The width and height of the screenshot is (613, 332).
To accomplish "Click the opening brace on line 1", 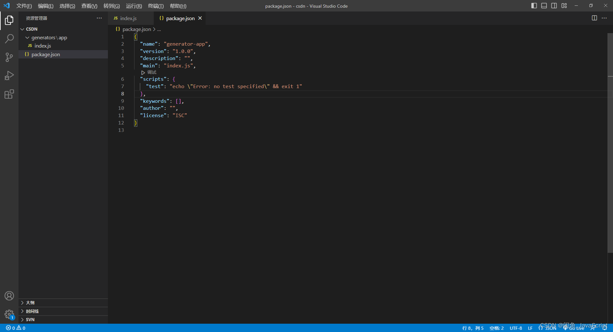I will tap(136, 37).
